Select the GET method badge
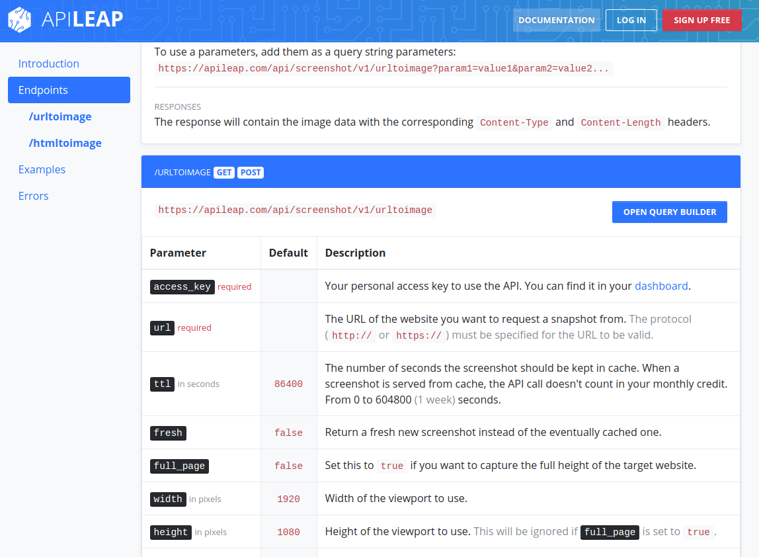 [223, 172]
